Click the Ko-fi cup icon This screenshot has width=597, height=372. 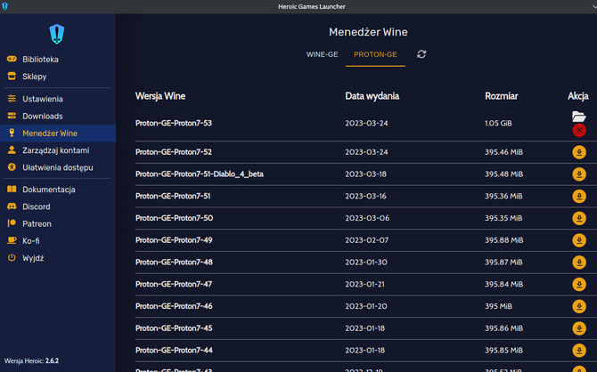pyautogui.click(x=12, y=240)
